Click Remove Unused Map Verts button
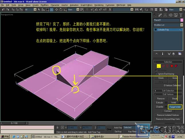The height and width of the screenshot is (139, 185). [168, 119]
